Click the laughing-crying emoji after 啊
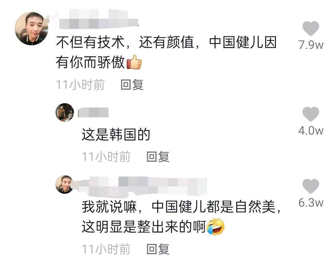 [216, 226]
